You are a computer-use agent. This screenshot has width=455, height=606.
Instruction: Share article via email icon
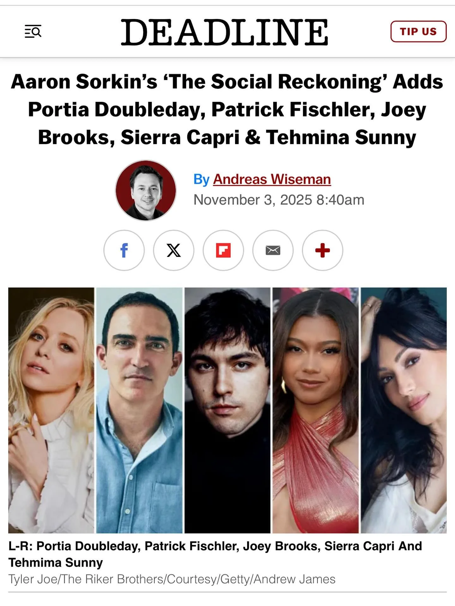[273, 250]
